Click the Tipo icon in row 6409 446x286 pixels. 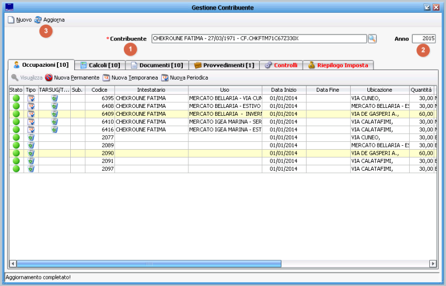pyautogui.click(x=31, y=114)
